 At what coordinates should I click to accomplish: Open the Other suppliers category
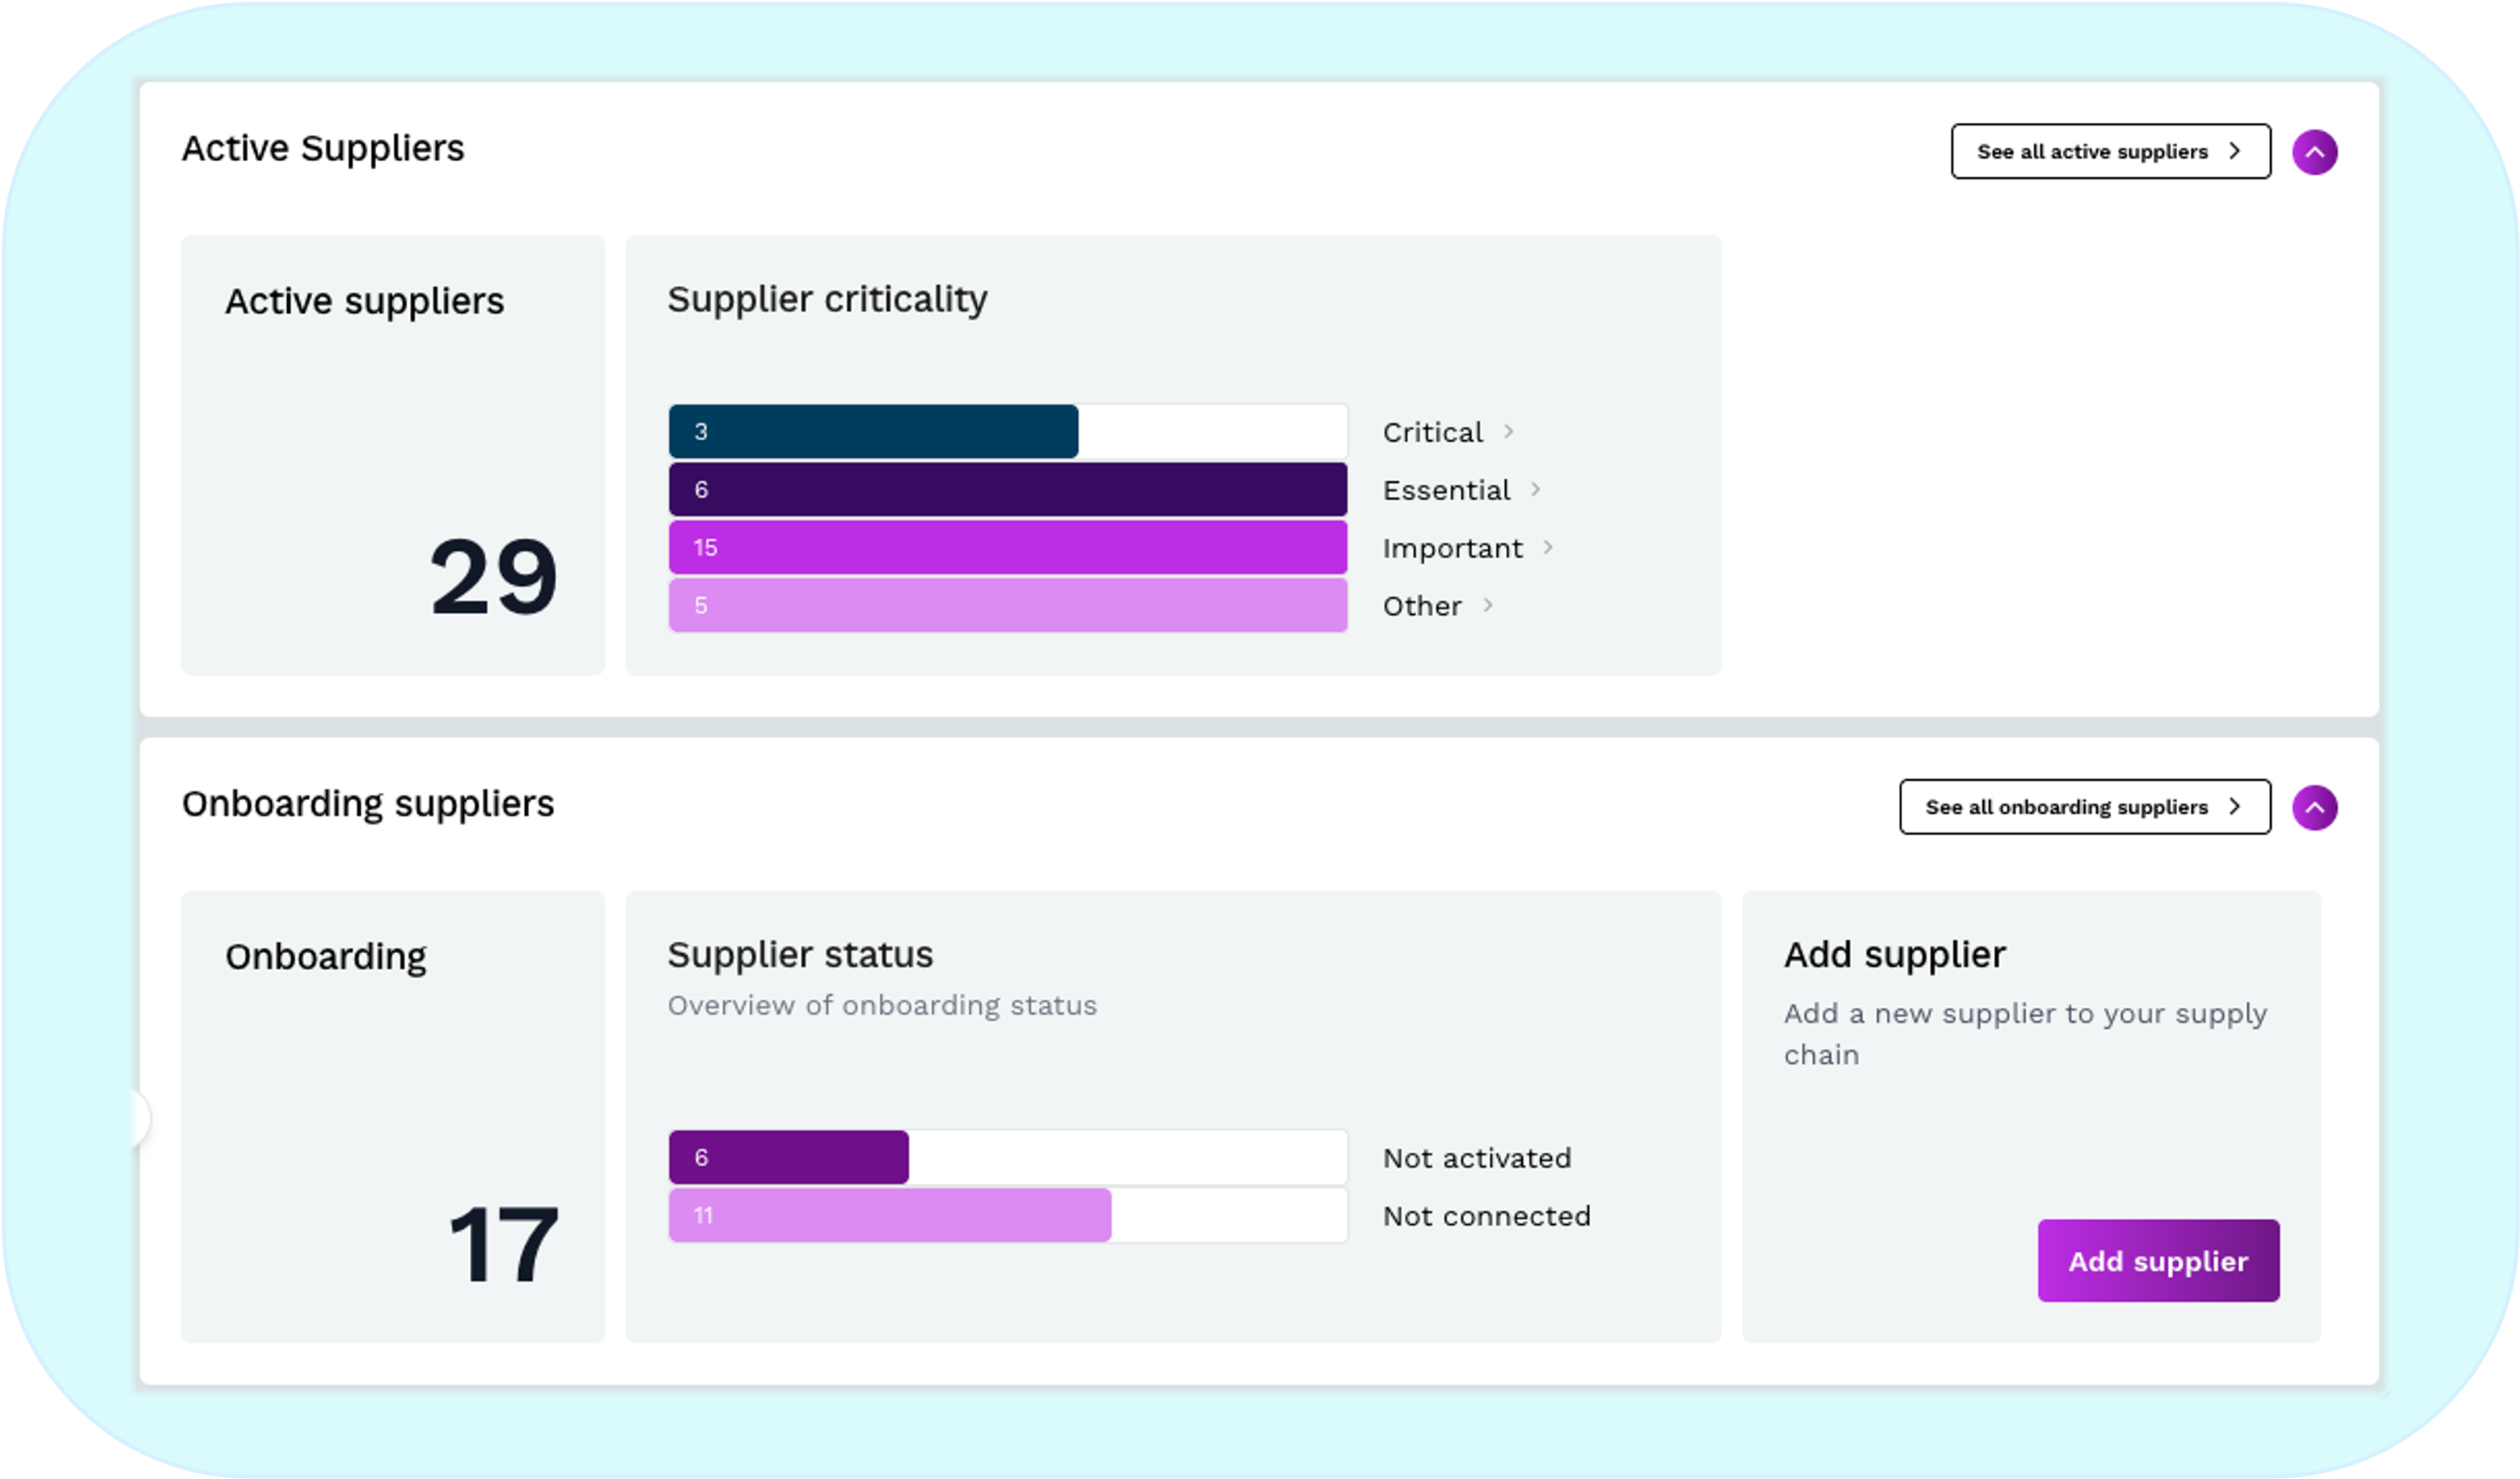[1422, 607]
